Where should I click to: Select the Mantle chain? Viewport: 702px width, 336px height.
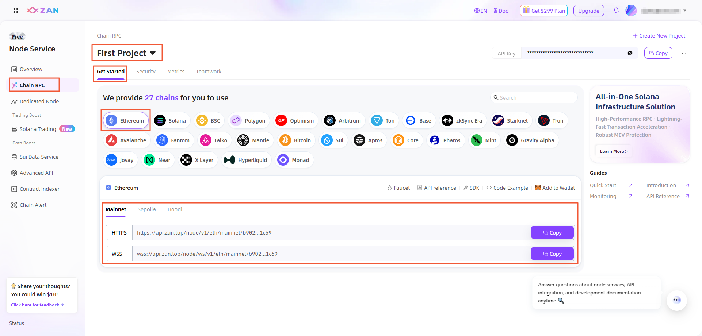[x=254, y=140]
